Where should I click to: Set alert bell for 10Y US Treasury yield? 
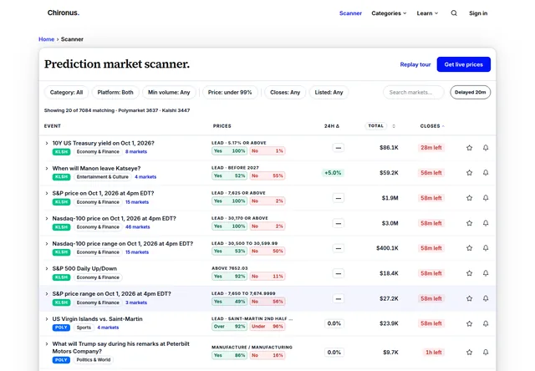(x=486, y=148)
